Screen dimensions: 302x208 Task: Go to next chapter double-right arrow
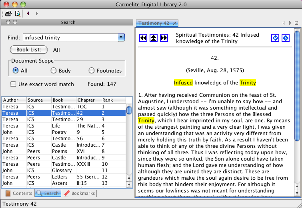(164, 38)
